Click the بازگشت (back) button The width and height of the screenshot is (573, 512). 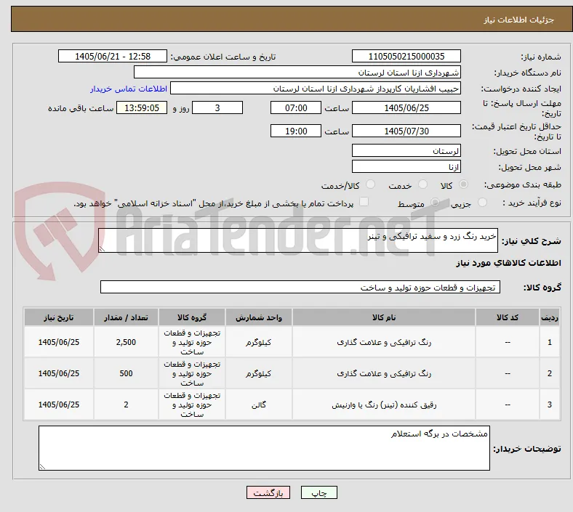point(268,492)
